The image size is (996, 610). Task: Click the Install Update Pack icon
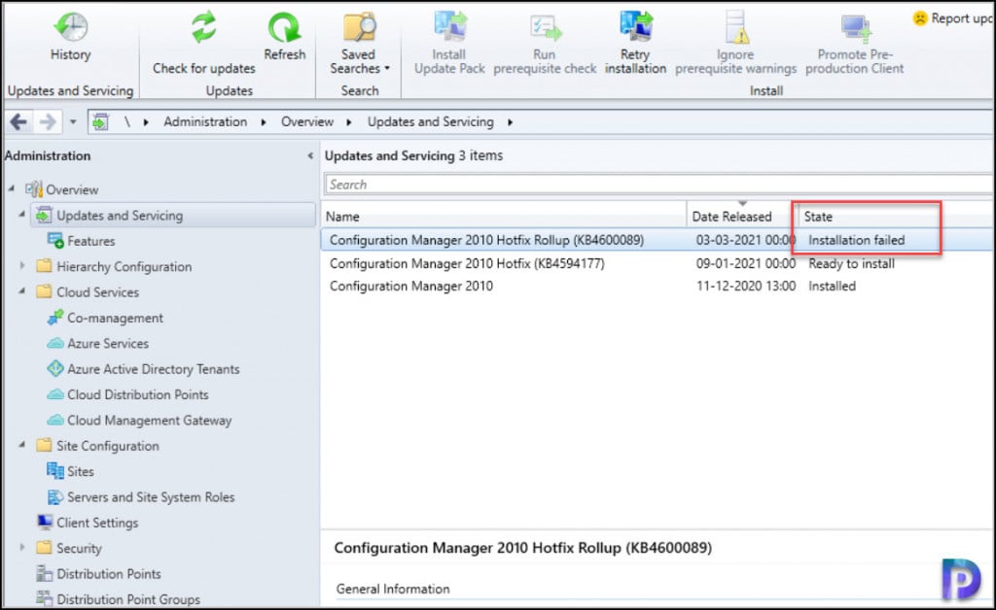click(x=449, y=27)
